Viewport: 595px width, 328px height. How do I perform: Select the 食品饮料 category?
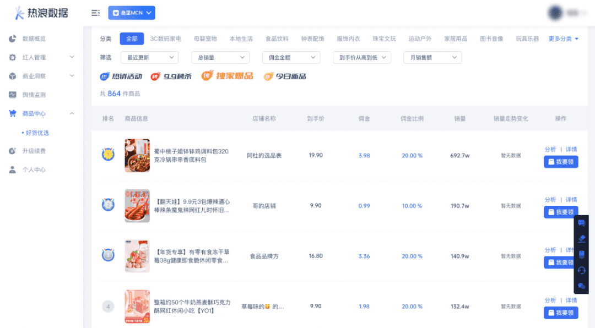coord(277,39)
